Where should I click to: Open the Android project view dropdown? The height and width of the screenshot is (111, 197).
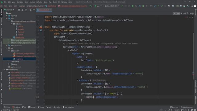pyautogui.click(x=9, y=10)
